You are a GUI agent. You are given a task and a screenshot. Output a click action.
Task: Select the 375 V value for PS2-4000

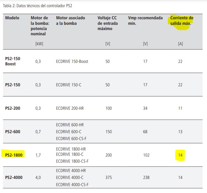(109, 178)
